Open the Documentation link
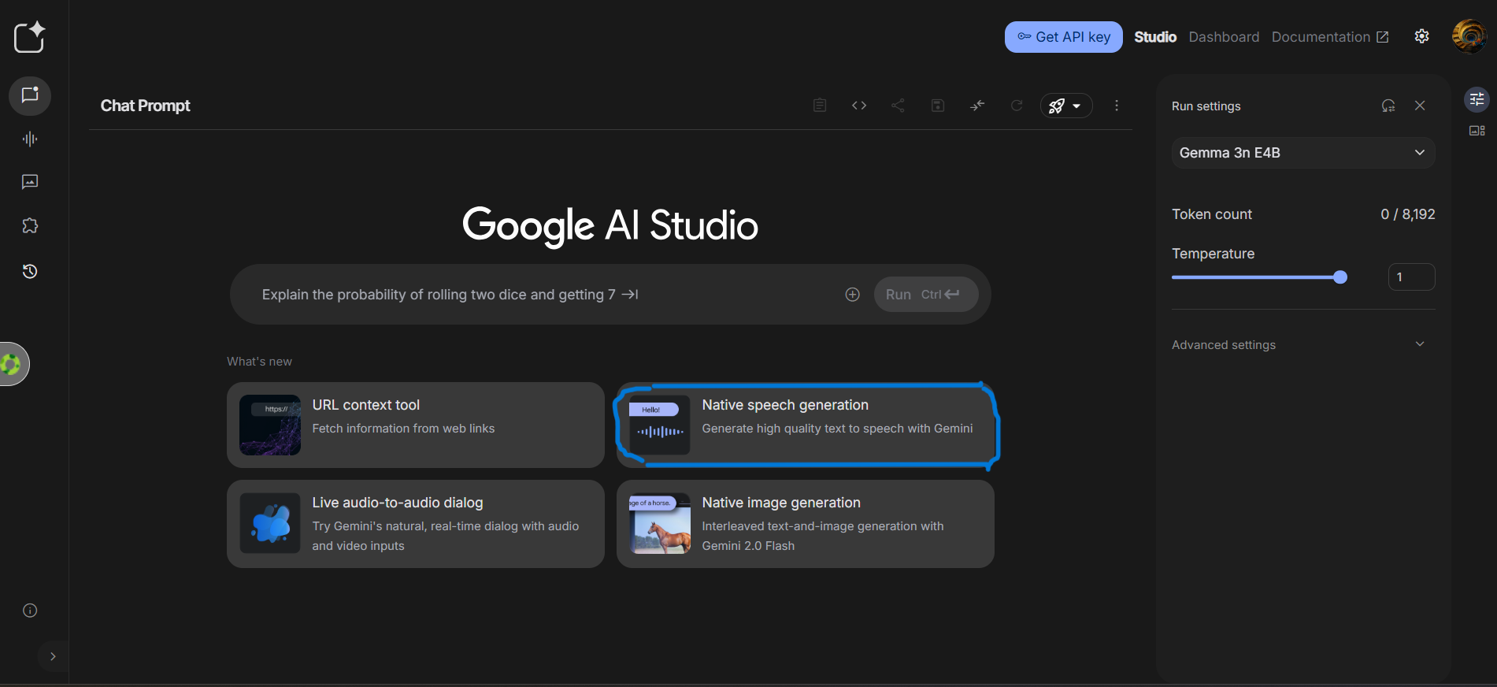Viewport: 1497px width, 687px height. (x=1329, y=37)
